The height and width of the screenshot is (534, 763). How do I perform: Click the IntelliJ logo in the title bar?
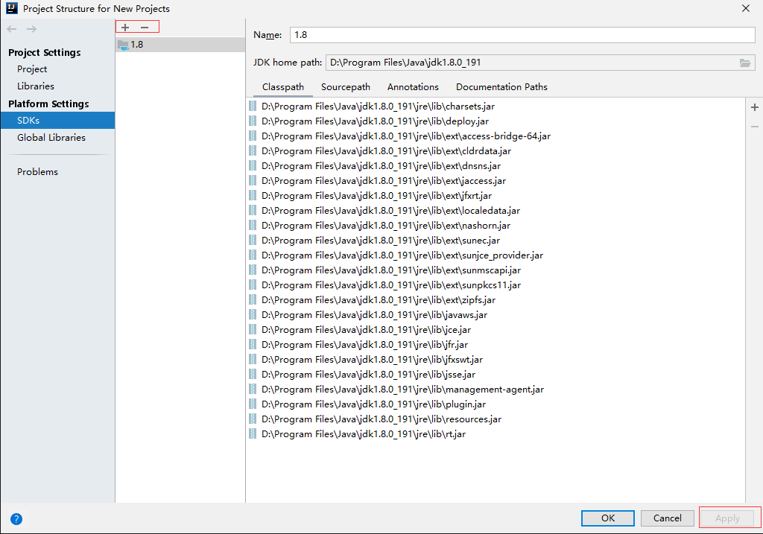tap(12, 7)
